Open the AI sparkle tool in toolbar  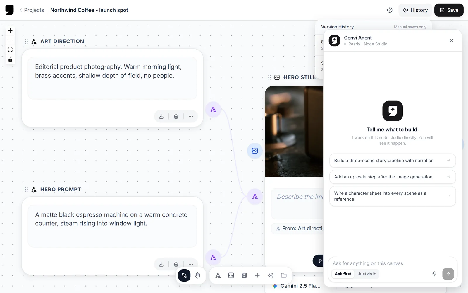(271, 275)
